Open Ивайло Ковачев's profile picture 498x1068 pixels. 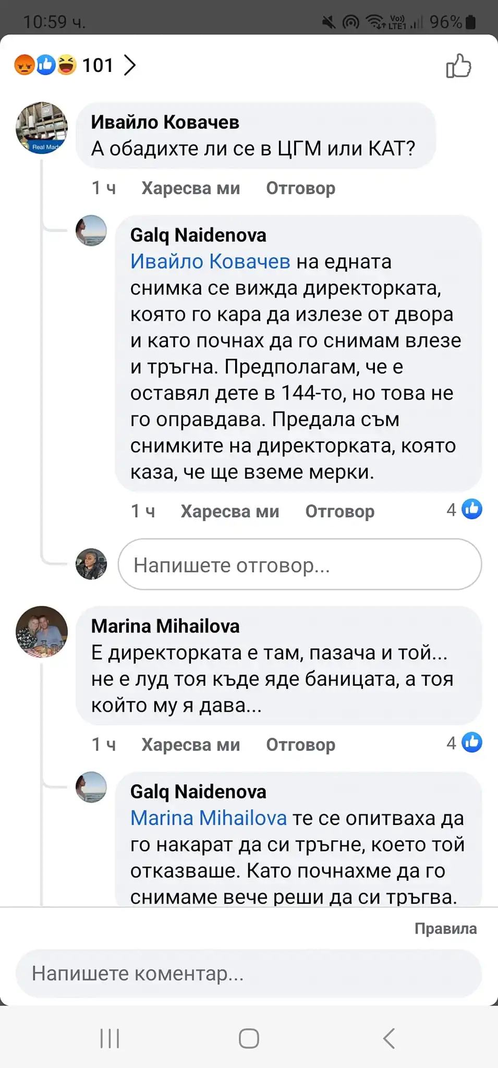coord(42,128)
